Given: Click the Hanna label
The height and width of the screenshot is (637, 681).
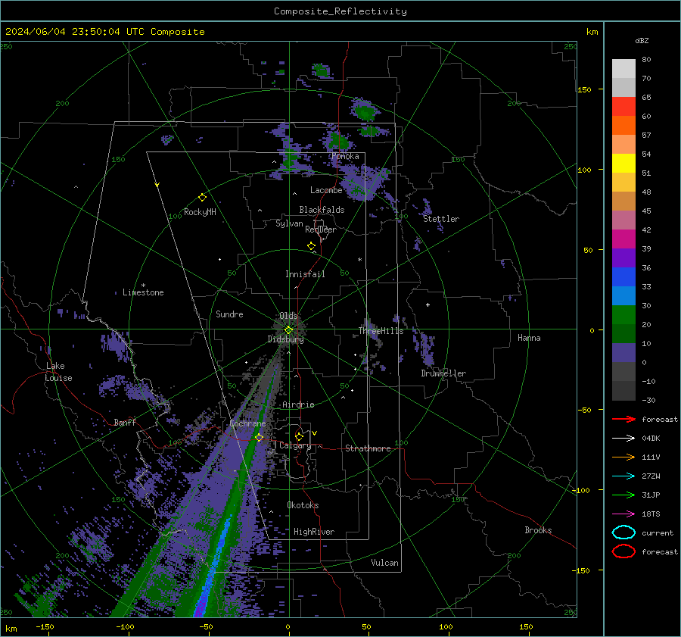Looking at the screenshot, I should 529,338.
